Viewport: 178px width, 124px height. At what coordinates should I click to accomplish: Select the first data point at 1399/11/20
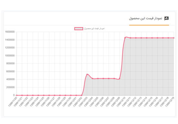pyautogui.click(x=17, y=95)
